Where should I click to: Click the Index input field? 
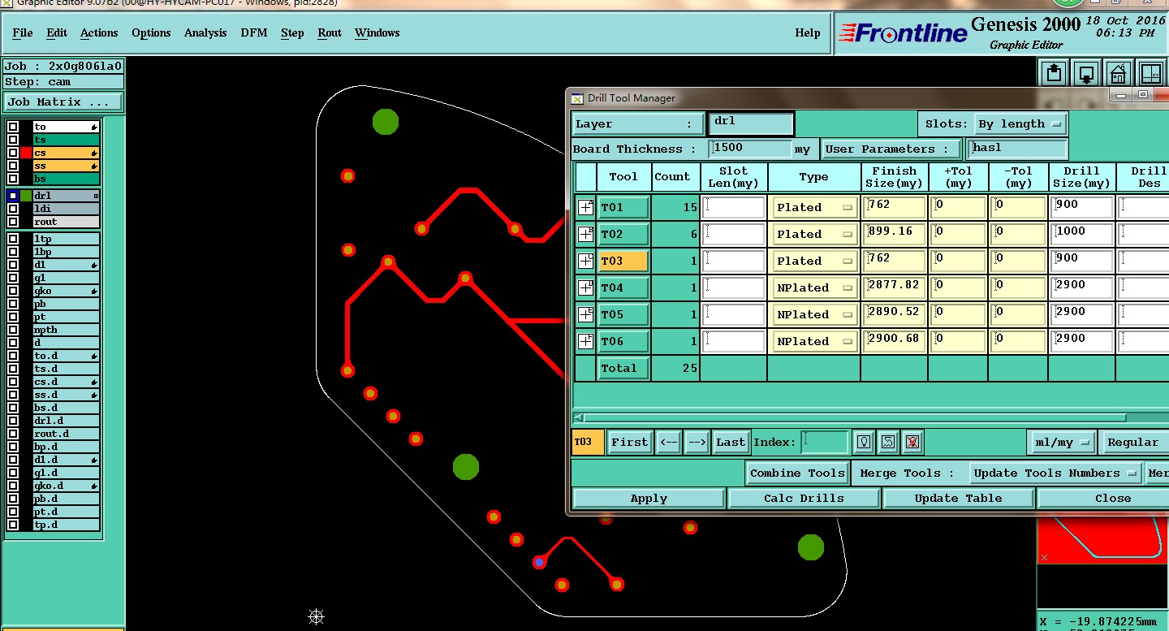pyautogui.click(x=825, y=443)
